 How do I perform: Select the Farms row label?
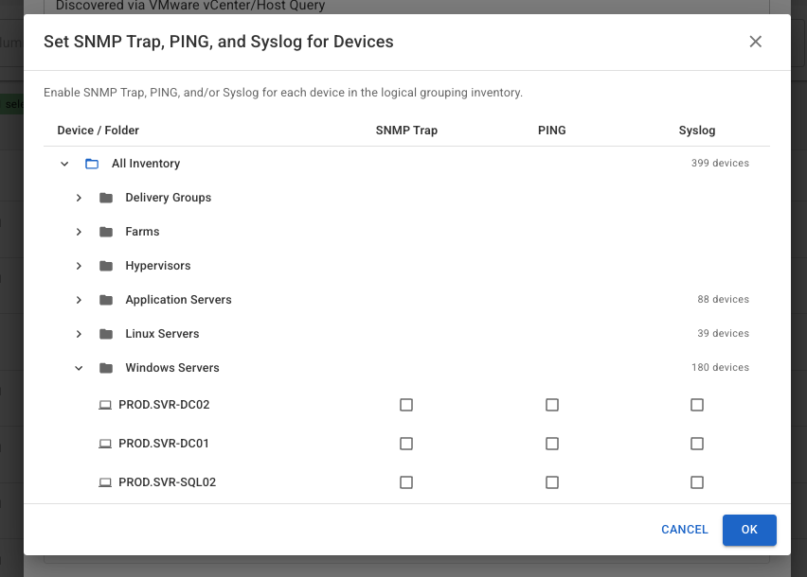tap(143, 232)
